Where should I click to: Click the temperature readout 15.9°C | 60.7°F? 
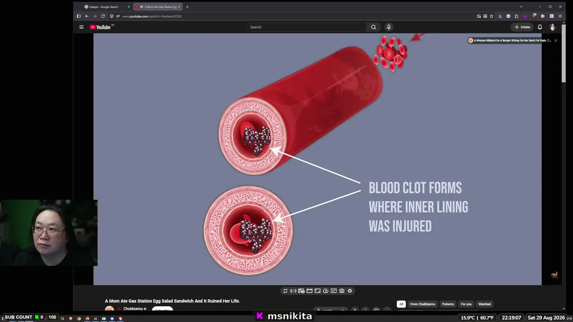(x=477, y=318)
